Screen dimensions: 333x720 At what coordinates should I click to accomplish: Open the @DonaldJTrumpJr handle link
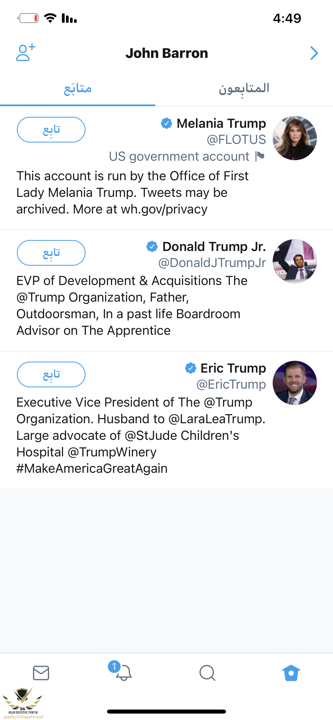click(x=212, y=263)
